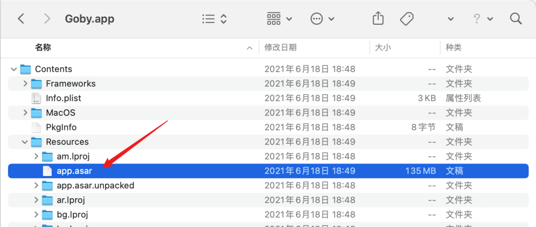Open the question mark help dropdown
Image resolution: width=536 pixels, height=227 pixels.
coord(483,18)
